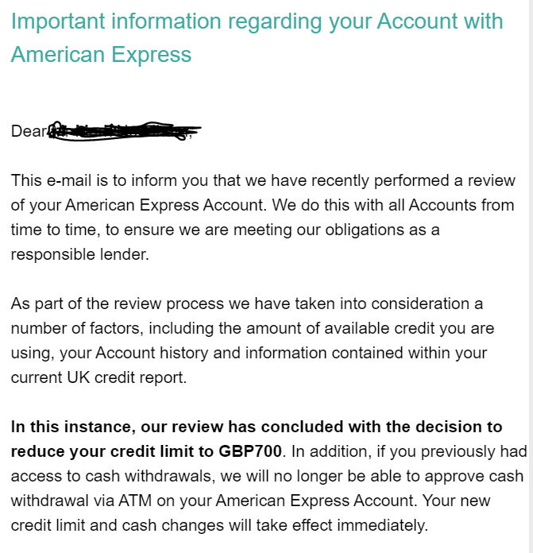Click the phrase "number of factors"
Image resolution: width=533 pixels, height=553 pixels.
[65, 328]
